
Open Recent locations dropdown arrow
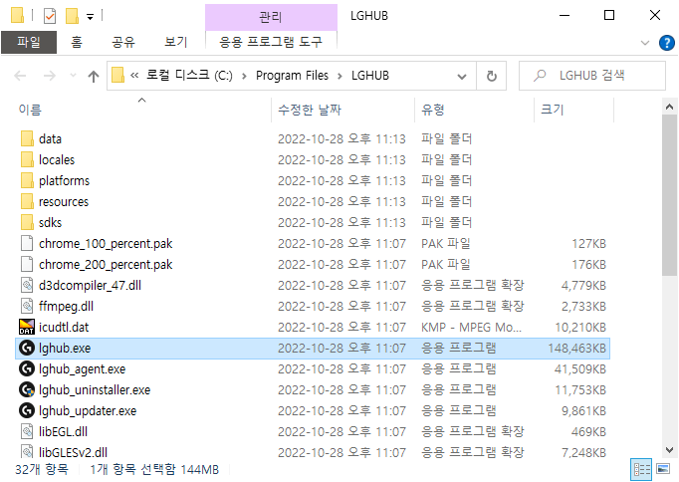74,76
